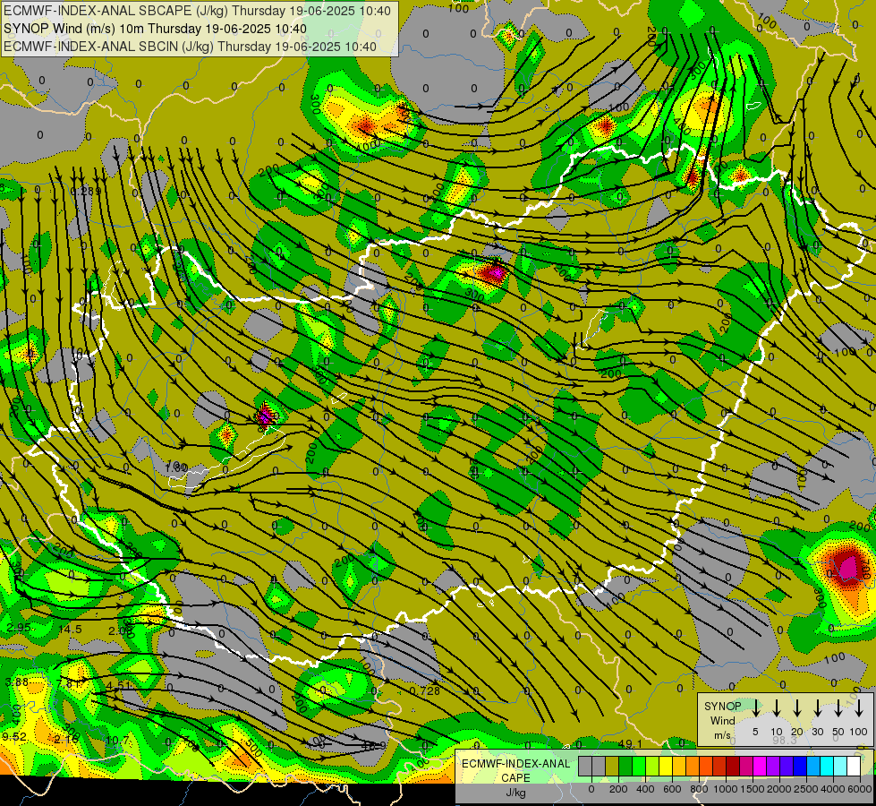The width and height of the screenshot is (876, 806).
Task: Click the 98.3 value in wind legend
Action: pos(785,740)
